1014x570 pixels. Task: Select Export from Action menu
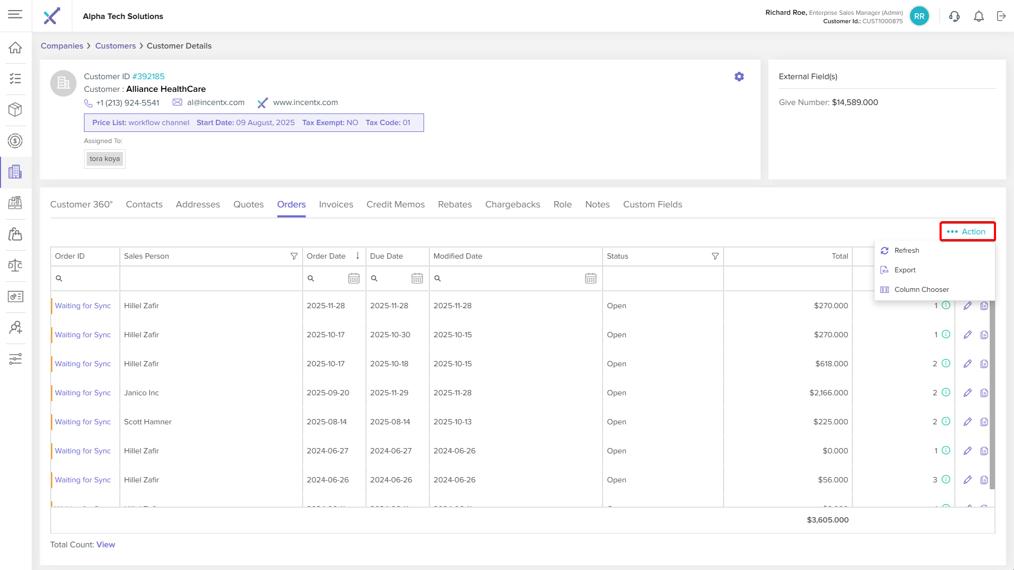pyautogui.click(x=905, y=270)
